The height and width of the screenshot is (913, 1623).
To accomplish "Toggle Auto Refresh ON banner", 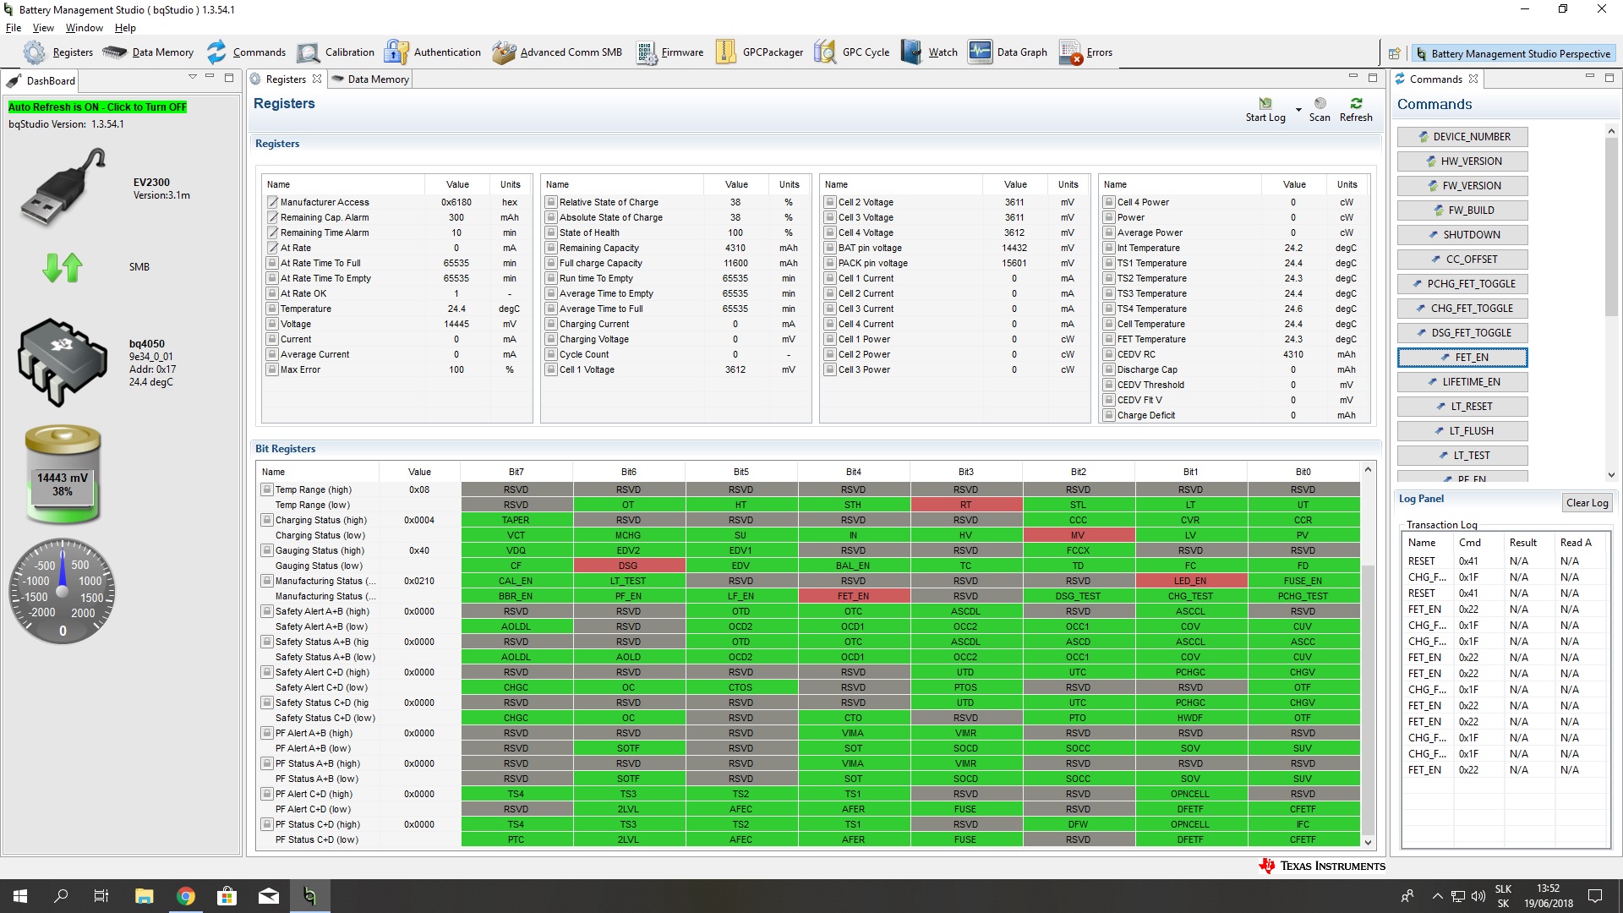I will 97,107.
